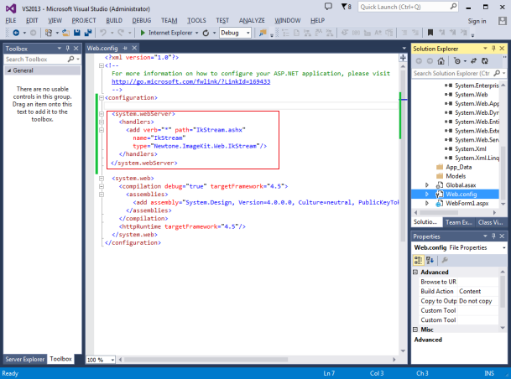This screenshot has height=379, width=511.
Task: Select System.Xml.Linq reference
Action: point(477,158)
